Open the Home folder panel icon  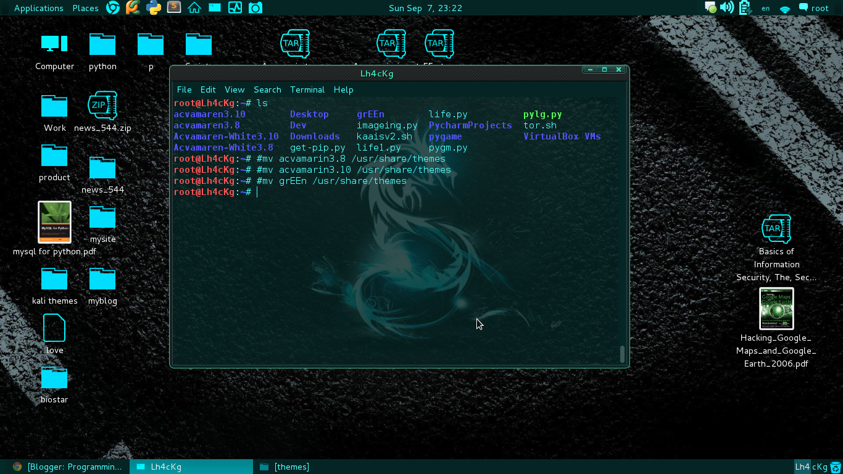tap(194, 7)
